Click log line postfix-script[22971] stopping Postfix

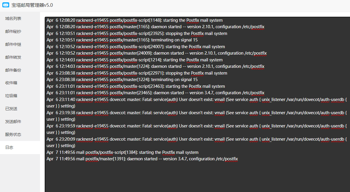click(x=137, y=73)
